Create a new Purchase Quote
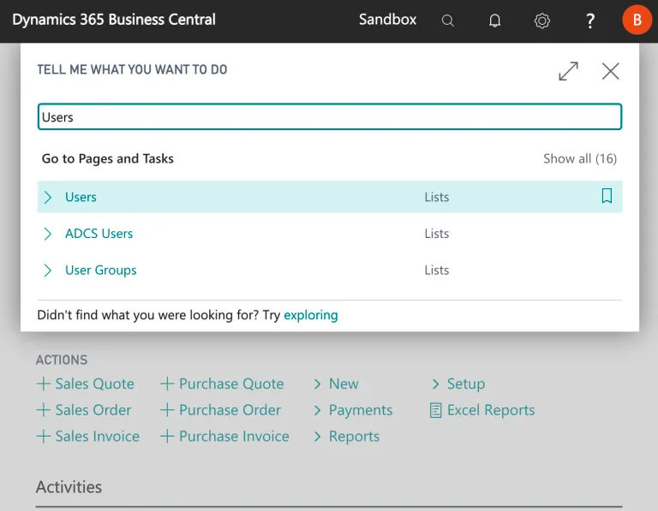This screenshot has height=511, width=658. point(231,383)
